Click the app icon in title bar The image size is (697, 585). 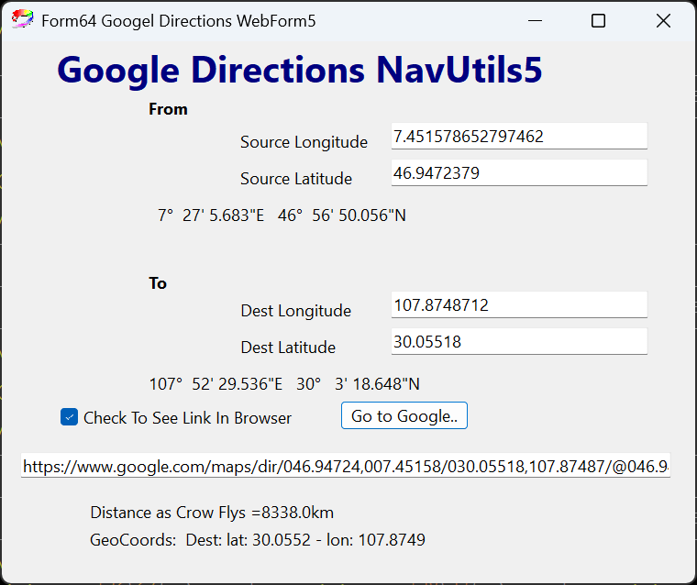tap(22, 20)
